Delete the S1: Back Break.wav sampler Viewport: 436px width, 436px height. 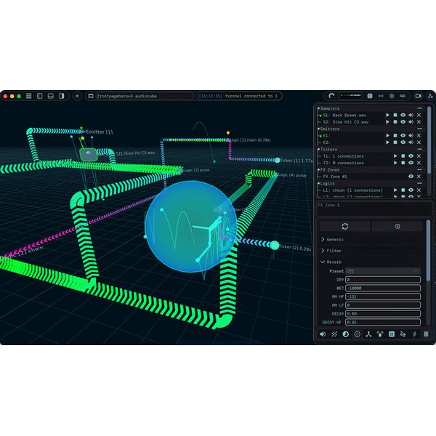(419, 115)
